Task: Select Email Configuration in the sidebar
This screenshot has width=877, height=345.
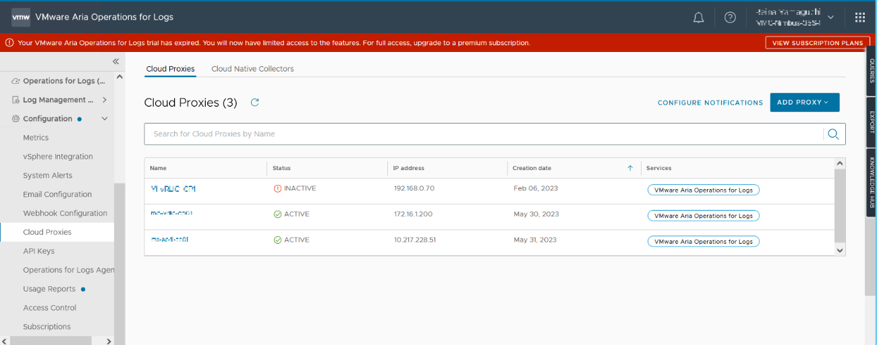Action: (57, 194)
